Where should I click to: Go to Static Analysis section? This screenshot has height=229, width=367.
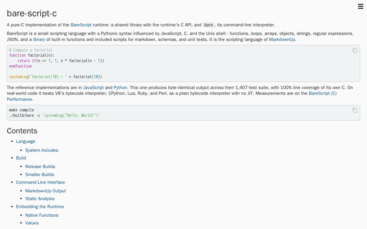[x=40, y=199]
